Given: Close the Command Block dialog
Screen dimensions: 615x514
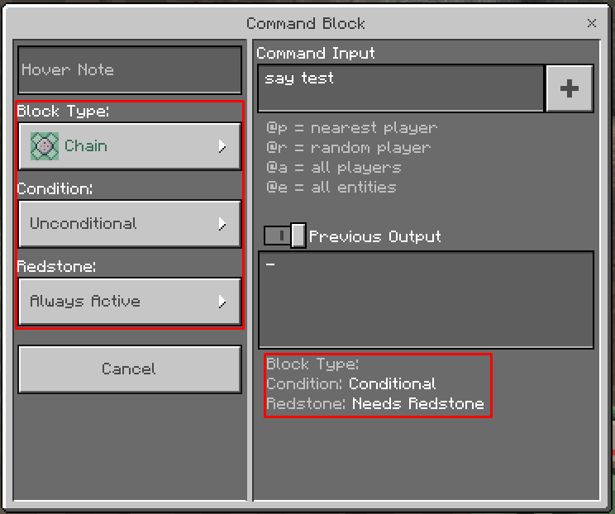Looking at the screenshot, I should tap(592, 23).
